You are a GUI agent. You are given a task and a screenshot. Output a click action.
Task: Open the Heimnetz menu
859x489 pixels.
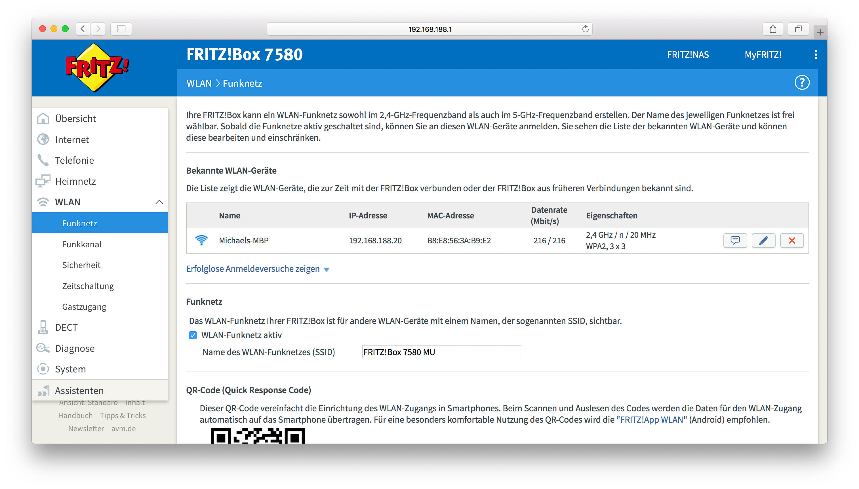(x=100, y=181)
